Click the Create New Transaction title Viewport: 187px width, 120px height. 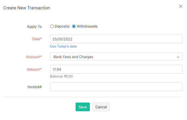click(x=27, y=8)
